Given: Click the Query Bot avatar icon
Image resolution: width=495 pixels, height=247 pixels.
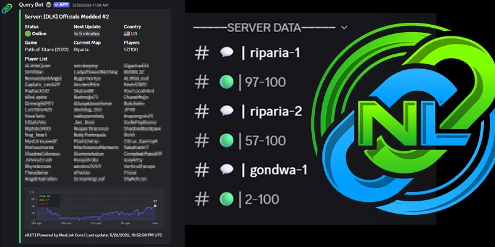Looking at the screenshot, I should (x=7, y=9).
